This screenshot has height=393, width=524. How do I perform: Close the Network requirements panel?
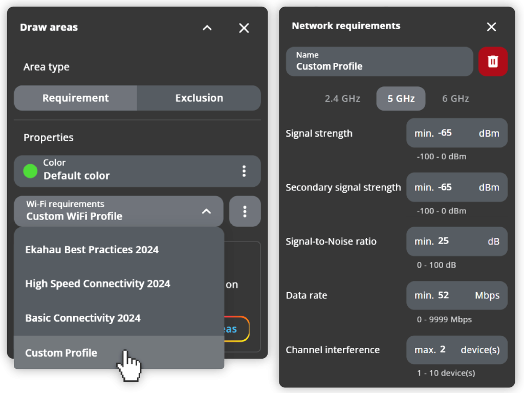(x=491, y=27)
